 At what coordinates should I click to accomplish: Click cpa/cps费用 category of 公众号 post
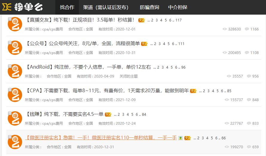click(x=53, y=53)
